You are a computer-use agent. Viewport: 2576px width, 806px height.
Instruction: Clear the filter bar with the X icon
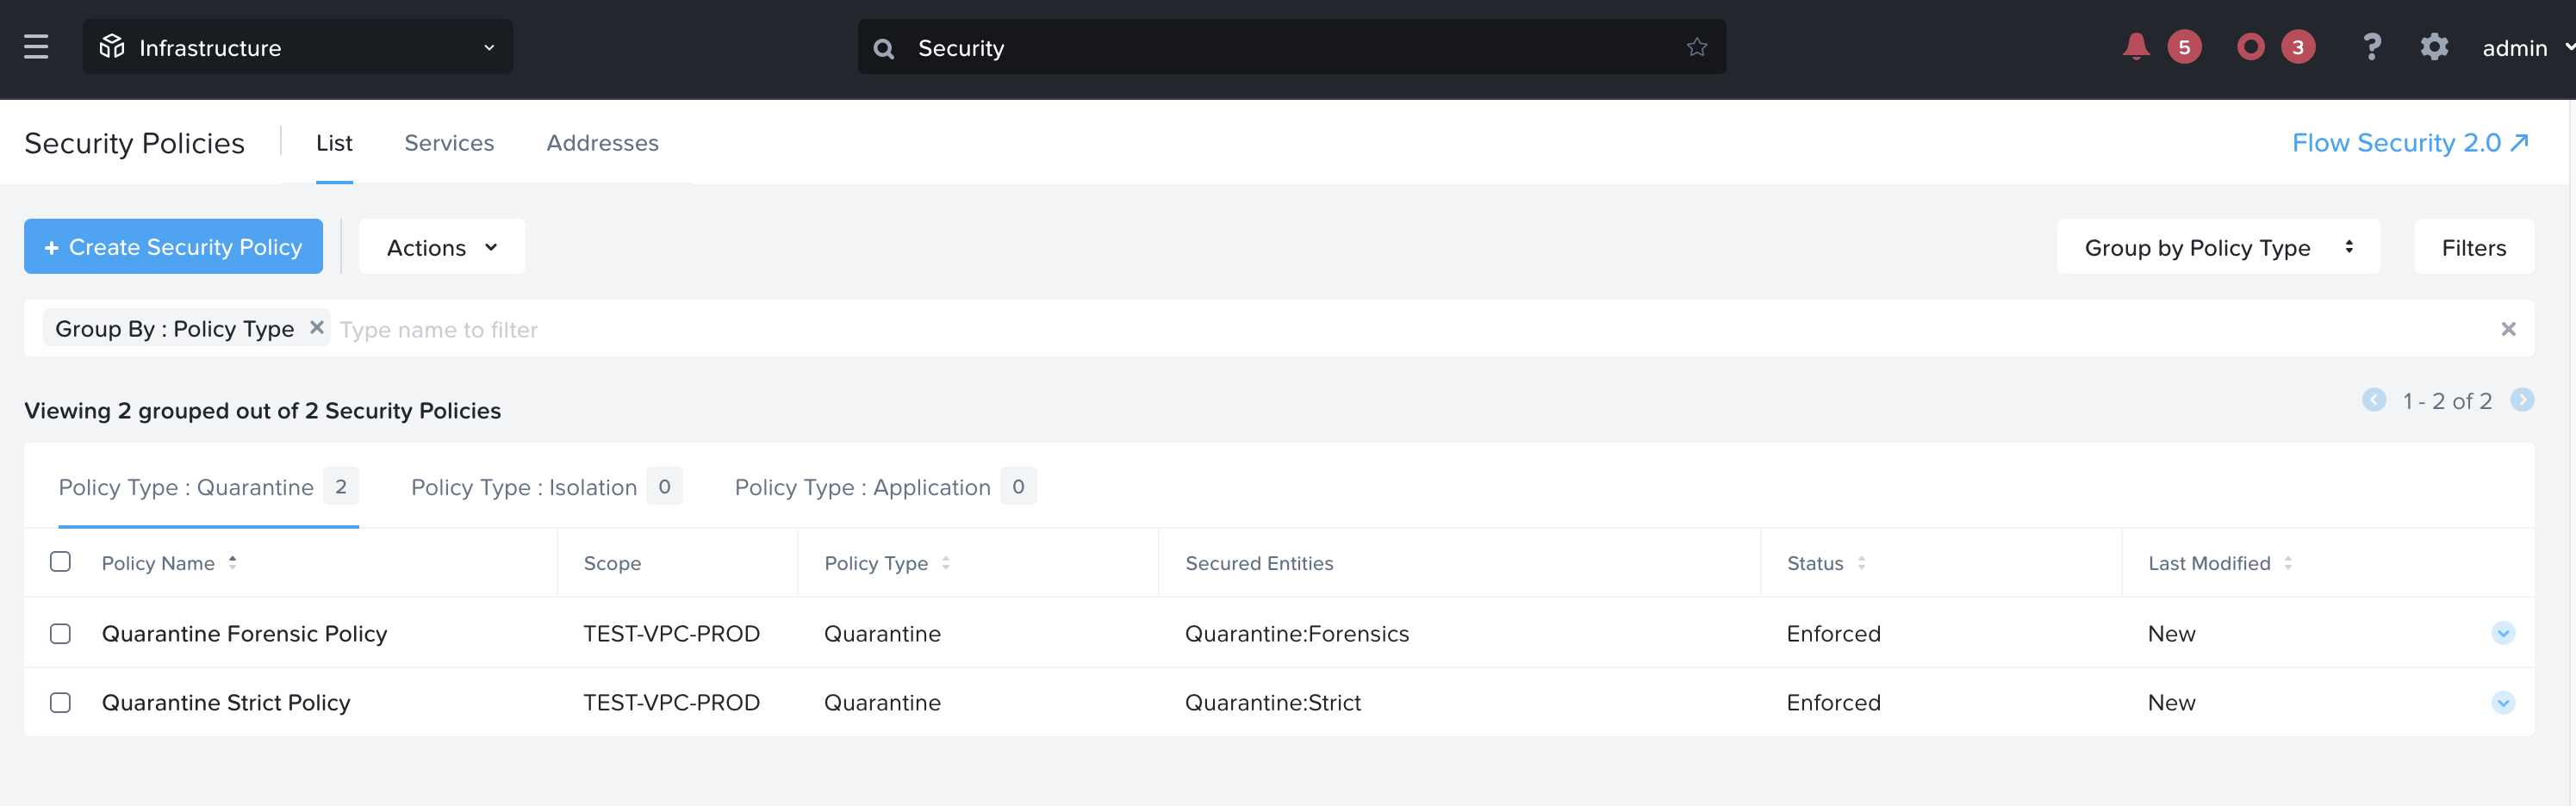(x=2507, y=329)
